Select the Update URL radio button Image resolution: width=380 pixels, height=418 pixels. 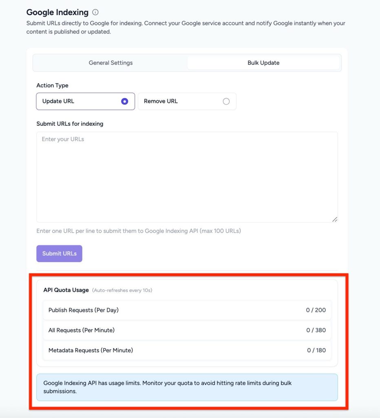click(x=125, y=101)
